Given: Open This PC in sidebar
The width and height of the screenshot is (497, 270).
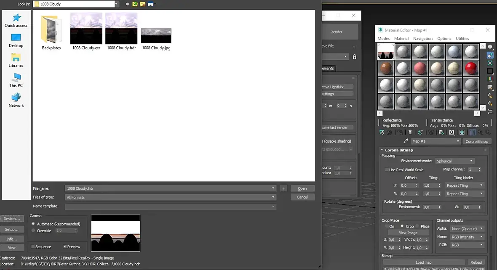Looking at the screenshot, I should tap(16, 80).
